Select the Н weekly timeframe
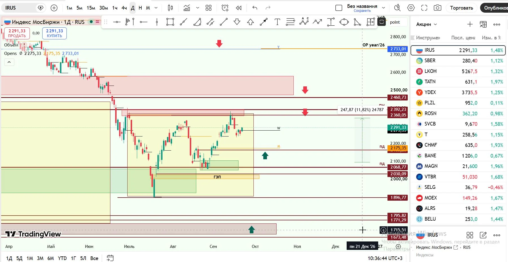The image size is (508, 262). (140, 8)
